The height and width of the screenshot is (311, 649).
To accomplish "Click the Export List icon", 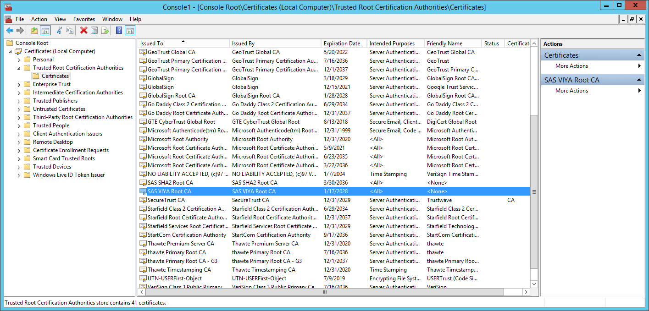I will [x=105, y=30].
